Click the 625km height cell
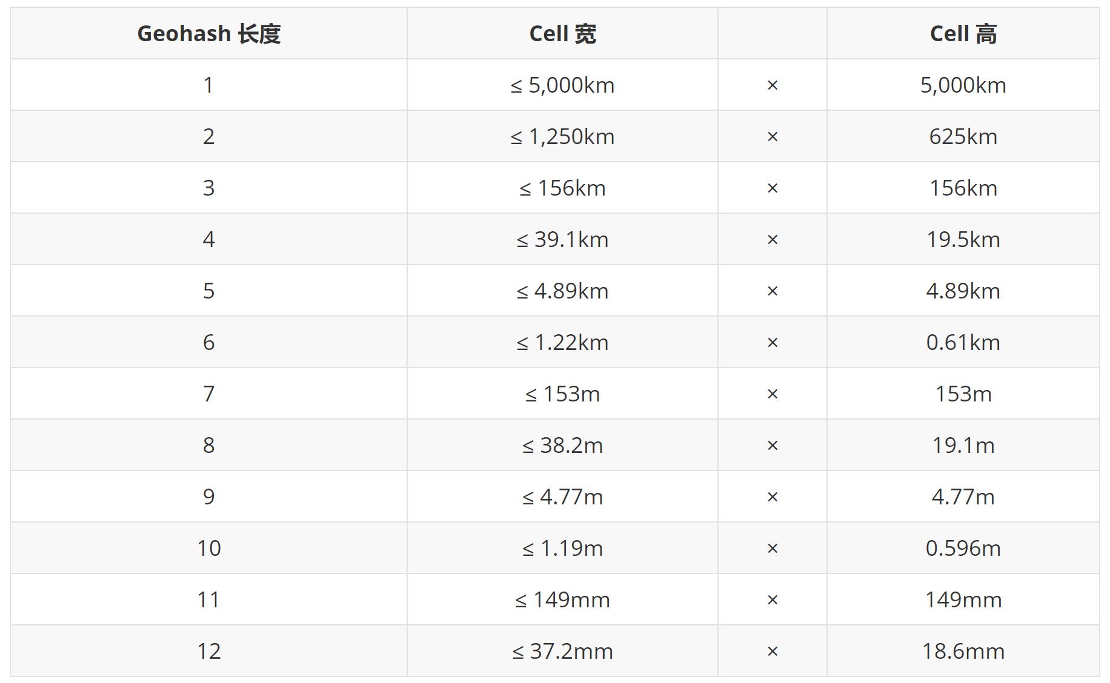Viewport: 1110px width, 683px height. [x=963, y=137]
